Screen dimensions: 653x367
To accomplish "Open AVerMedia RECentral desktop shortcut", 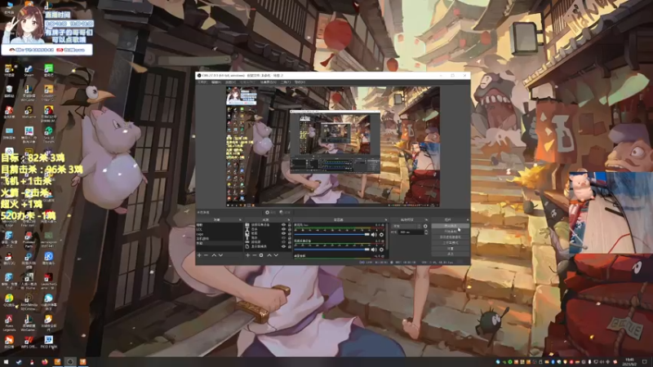I will point(29,301).
